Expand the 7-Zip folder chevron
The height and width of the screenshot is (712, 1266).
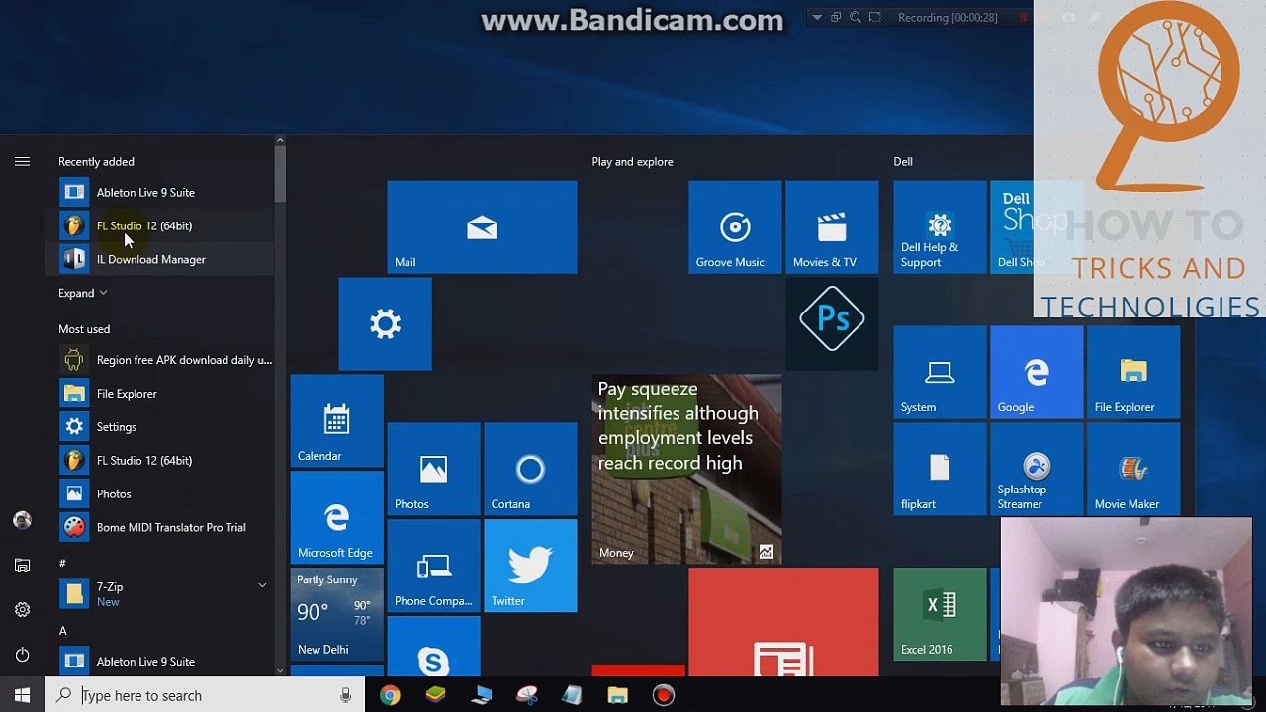(262, 585)
